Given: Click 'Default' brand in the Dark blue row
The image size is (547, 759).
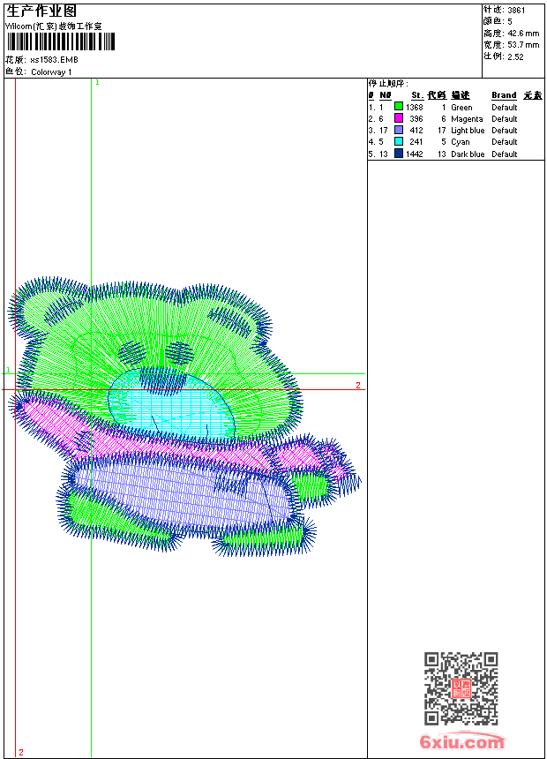Looking at the screenshot, I should 505,154.
